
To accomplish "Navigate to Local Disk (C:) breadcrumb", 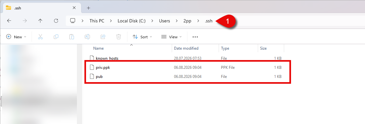I will (132, 21).
